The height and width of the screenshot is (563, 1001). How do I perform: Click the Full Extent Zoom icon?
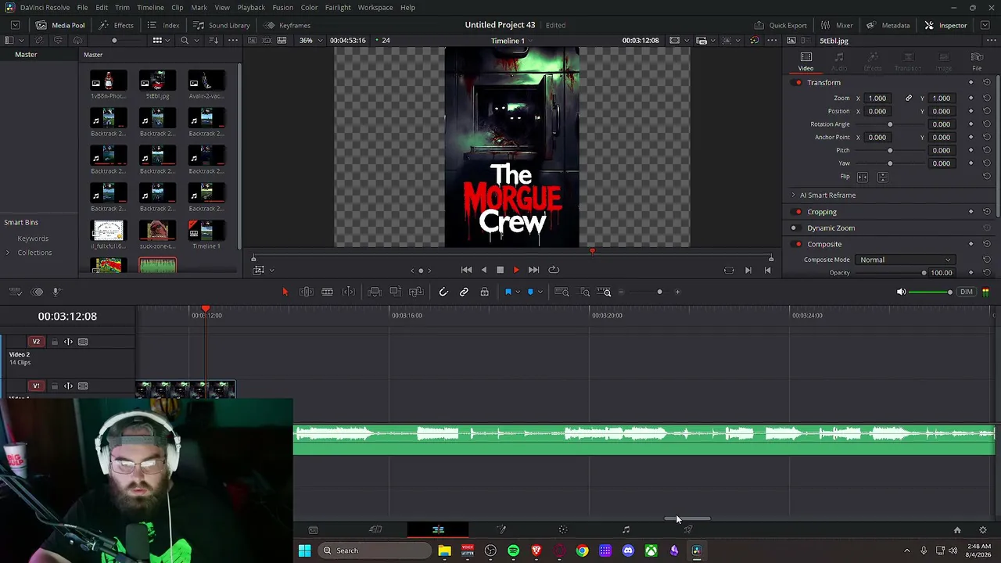pos(561,292)
